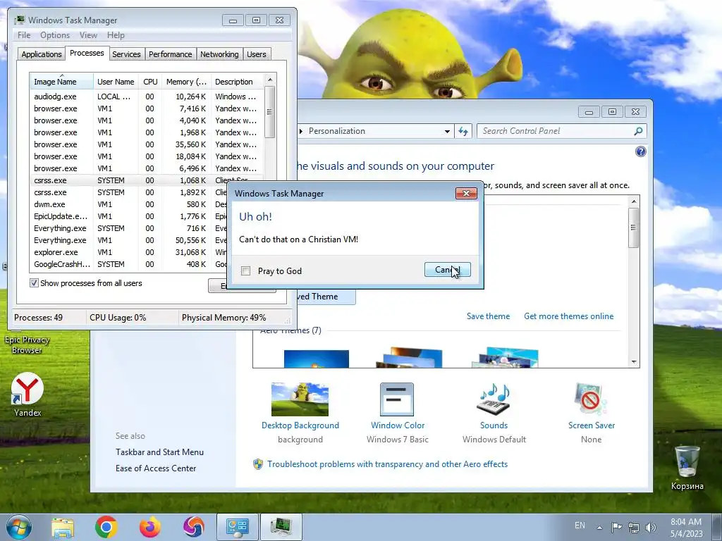Open the Windows Start menu orb
The height and width of the screenshot is (541, 722).
(19, 527)
